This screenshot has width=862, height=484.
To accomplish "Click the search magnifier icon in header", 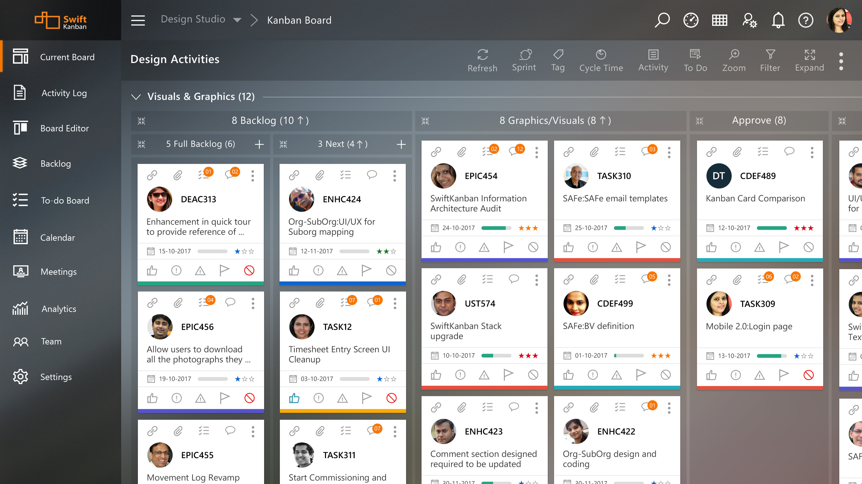I will pos(662,20).
